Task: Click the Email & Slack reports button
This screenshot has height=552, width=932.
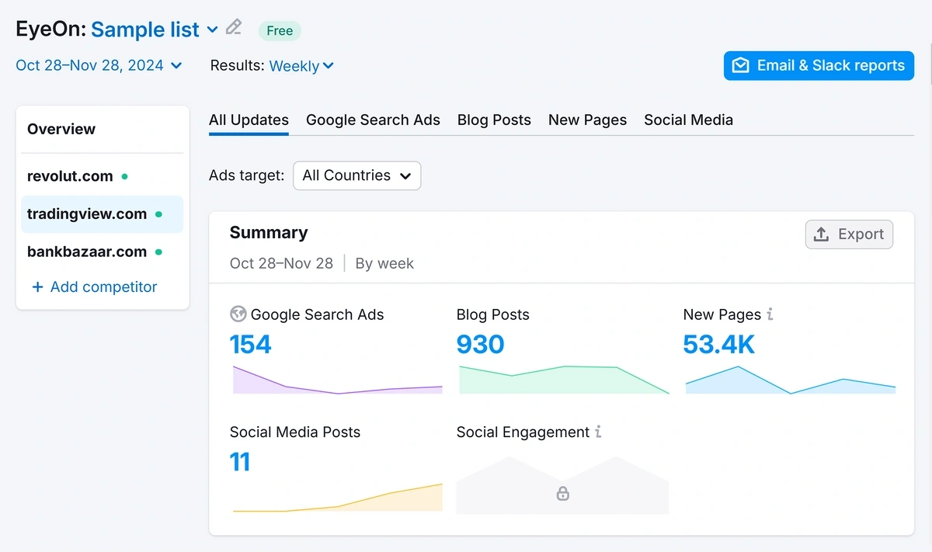Action: pyautogui.click(x=818, y=65)
